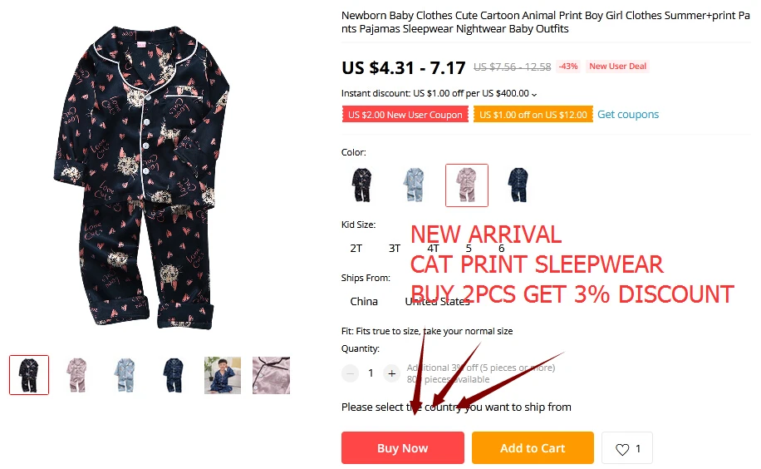The height and width of the screenshot is (469, 761).
Task: Expand the instant discount chevron
Action: [x=534, y=94]
